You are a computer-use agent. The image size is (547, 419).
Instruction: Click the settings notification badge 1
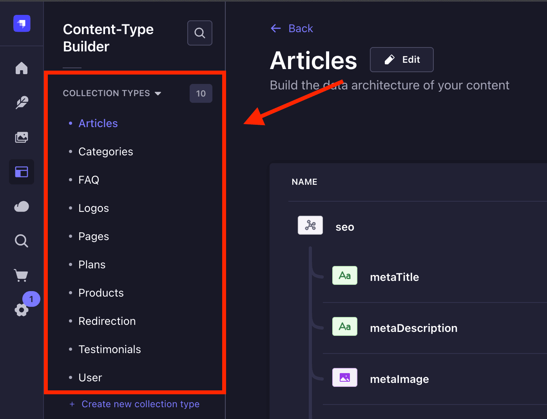pos(31,299)
